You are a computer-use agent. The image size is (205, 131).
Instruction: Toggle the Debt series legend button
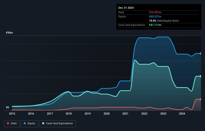[x=12, y=124]
